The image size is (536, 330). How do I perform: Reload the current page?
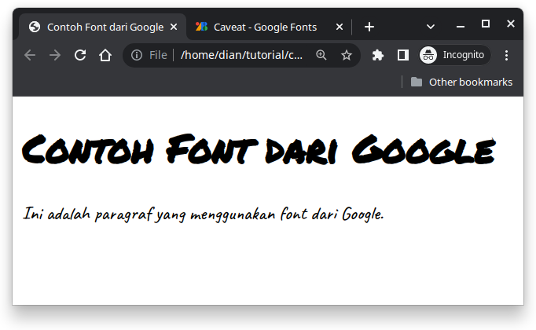80,55
